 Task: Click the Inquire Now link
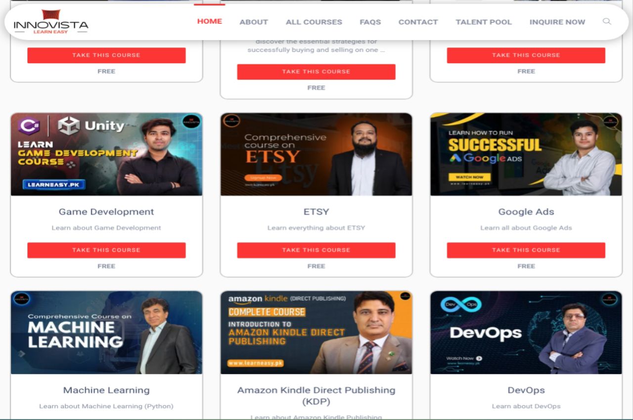coord(557,22)
